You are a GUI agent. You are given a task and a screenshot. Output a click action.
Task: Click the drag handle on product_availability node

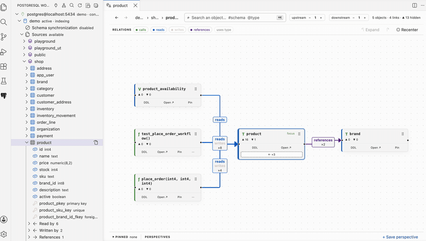pyautogui.click(x=196, y=89)
